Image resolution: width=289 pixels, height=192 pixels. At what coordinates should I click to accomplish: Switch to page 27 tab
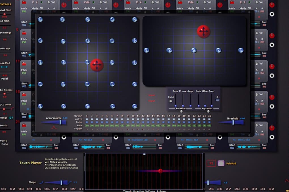228,189
